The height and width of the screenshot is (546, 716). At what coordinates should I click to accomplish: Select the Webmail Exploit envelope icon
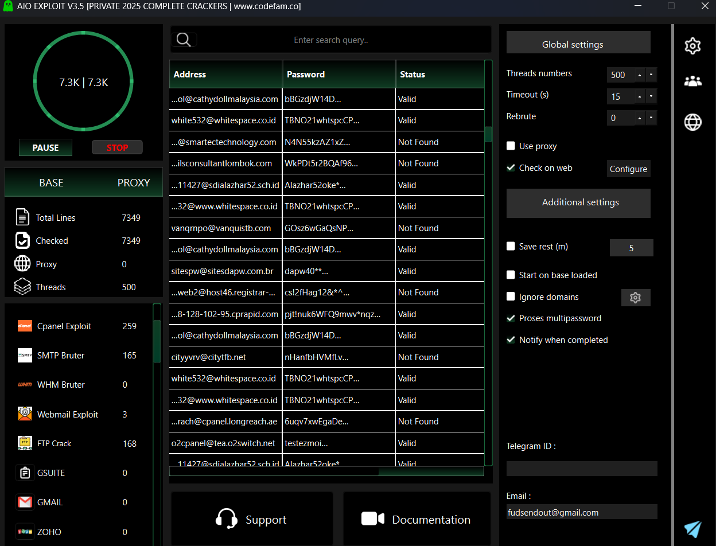pyautogui.click(x=25, y=414)
